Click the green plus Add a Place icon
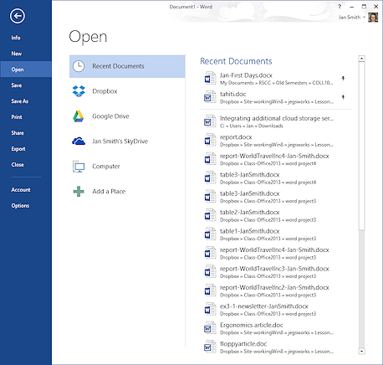The width and height of the screenshot is (383, 365). (x=79, y=192)
